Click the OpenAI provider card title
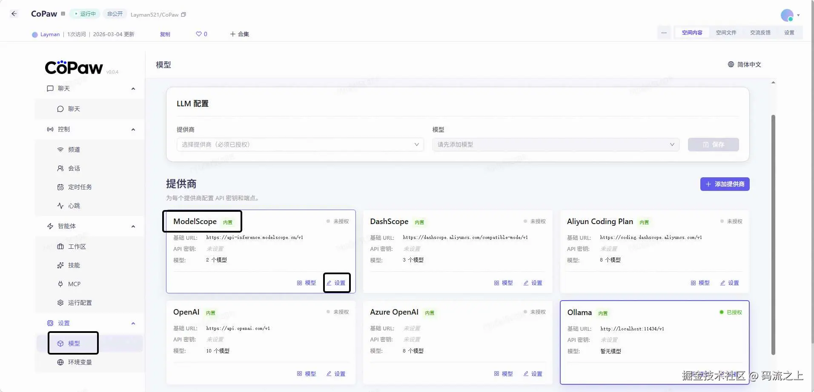The image size is (814, 392). coord(186,312)
